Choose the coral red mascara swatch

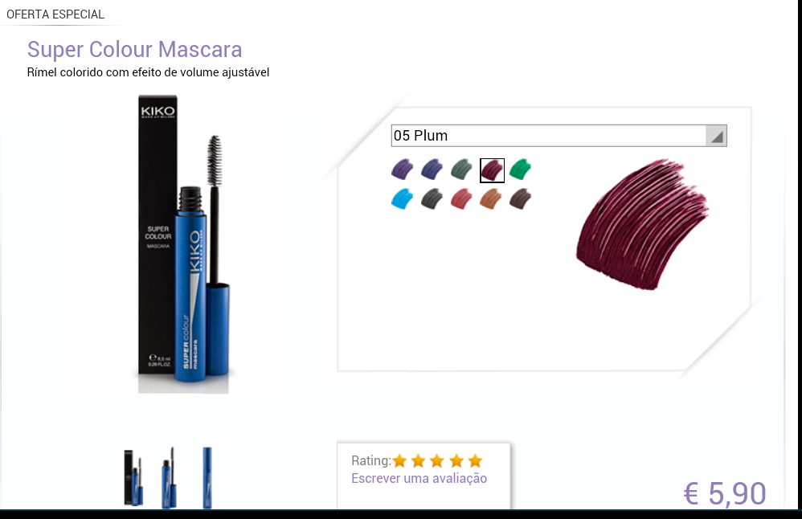pyautogui.click(x=462, y=199)
